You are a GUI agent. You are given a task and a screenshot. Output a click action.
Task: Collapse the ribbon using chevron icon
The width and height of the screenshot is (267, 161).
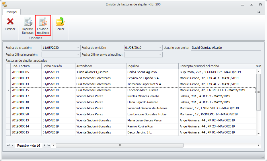tap(259, 12)
